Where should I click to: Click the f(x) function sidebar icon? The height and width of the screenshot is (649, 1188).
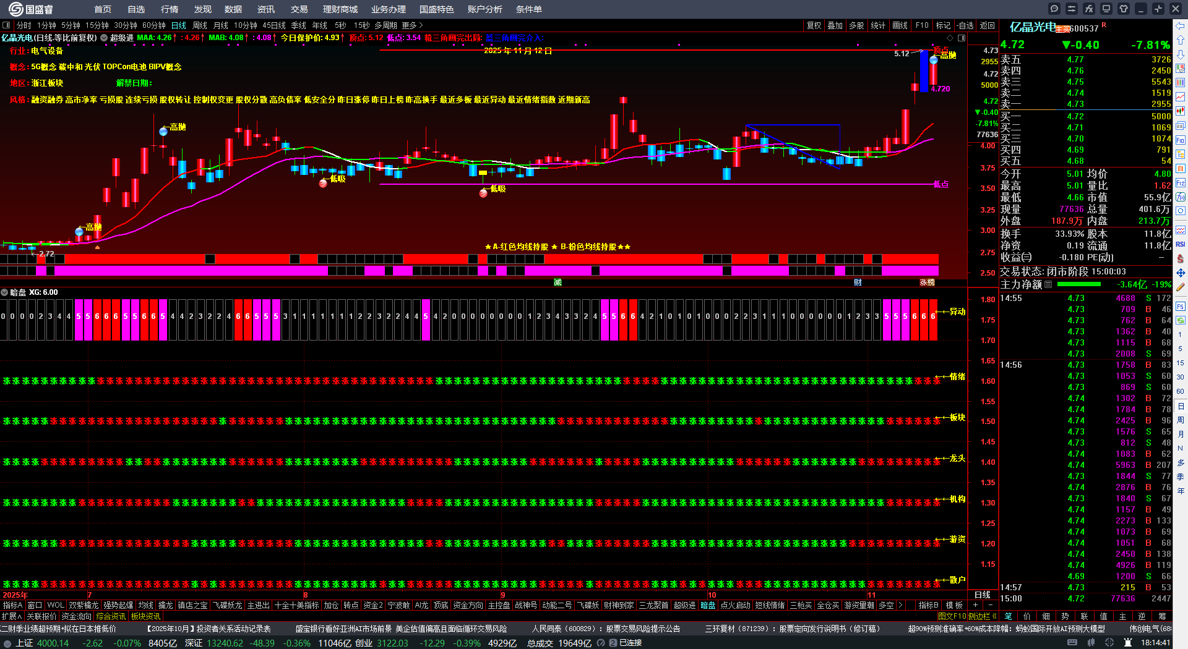tap(1181, 197)
